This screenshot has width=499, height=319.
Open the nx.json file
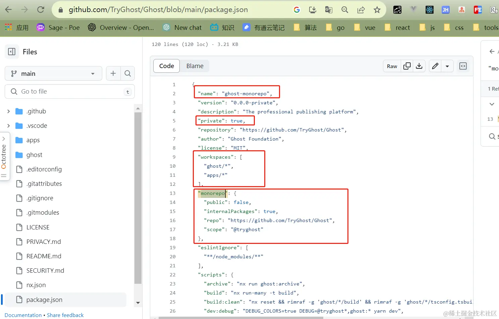[36, 285]
